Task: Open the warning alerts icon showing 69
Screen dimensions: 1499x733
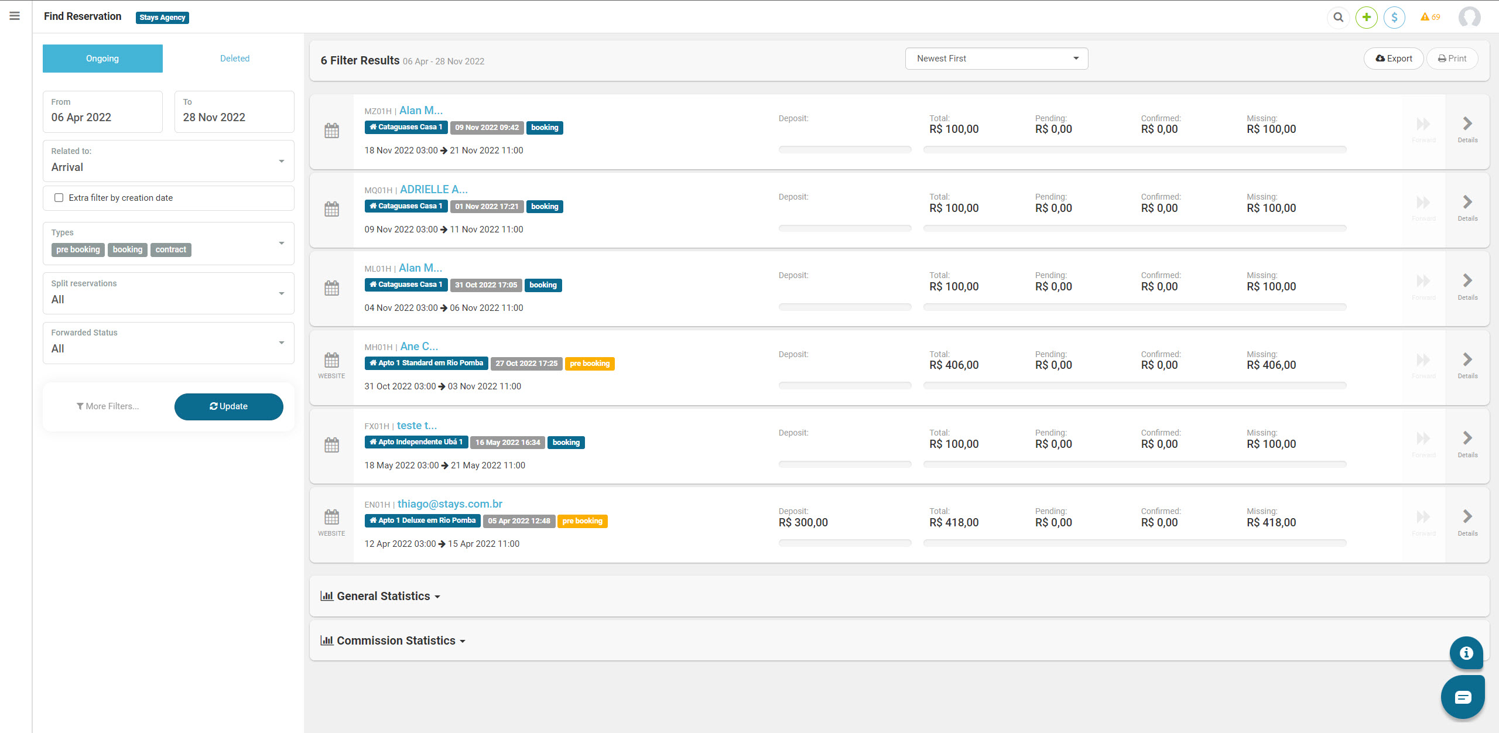Action: click(1430, 17)
